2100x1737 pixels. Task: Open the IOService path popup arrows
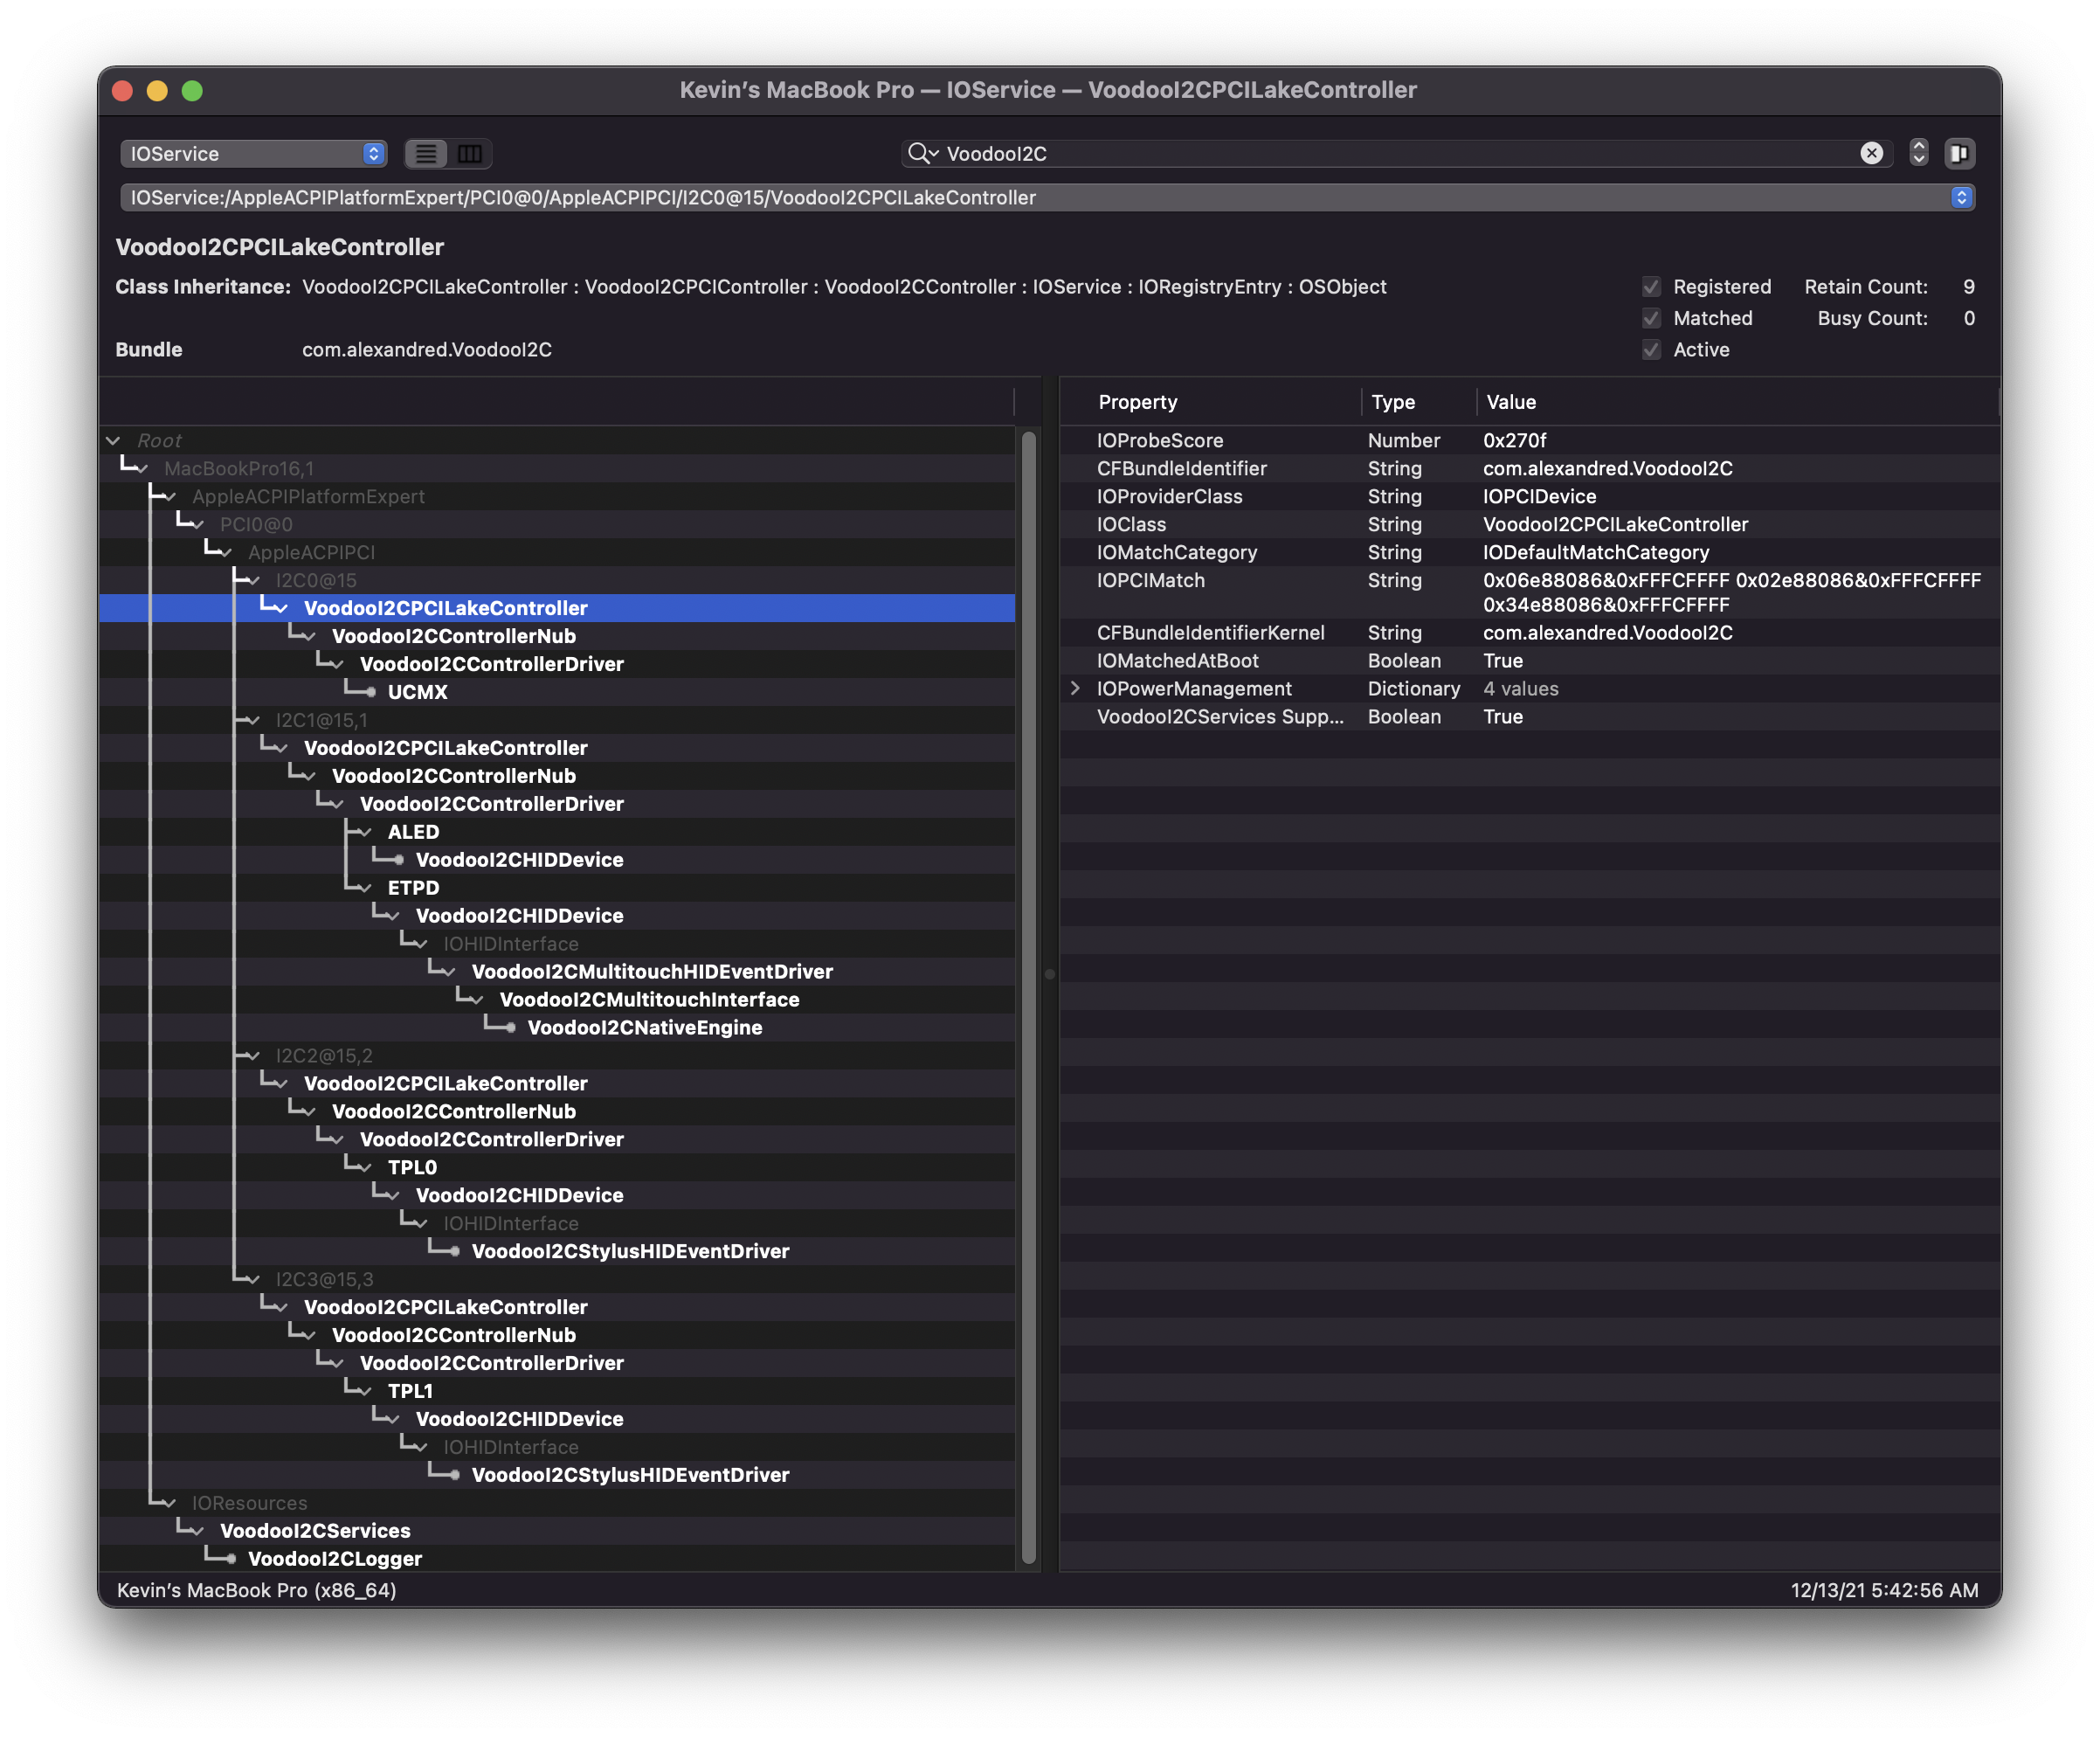click(x=1960, y=197)
